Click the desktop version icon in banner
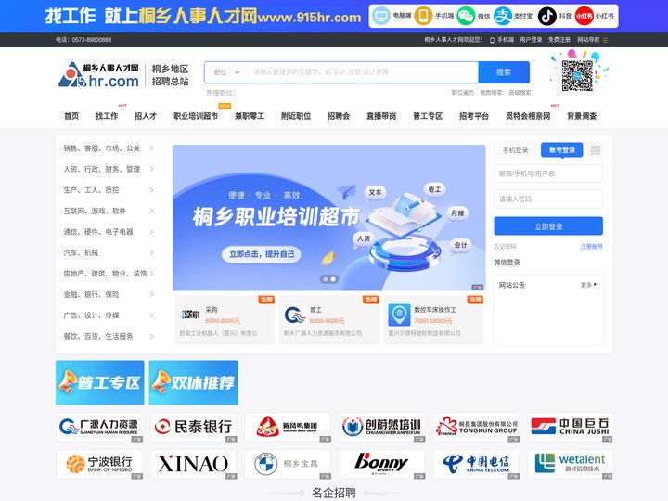Screen dimensions: 668x501 pyautogui.click(x=380, y=16)
